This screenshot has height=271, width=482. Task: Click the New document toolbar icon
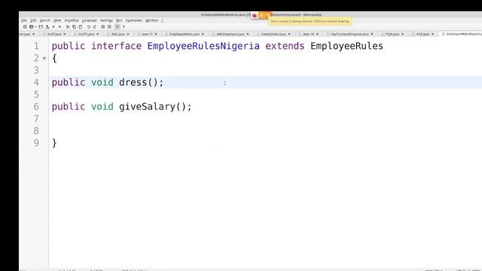(25, 27)
